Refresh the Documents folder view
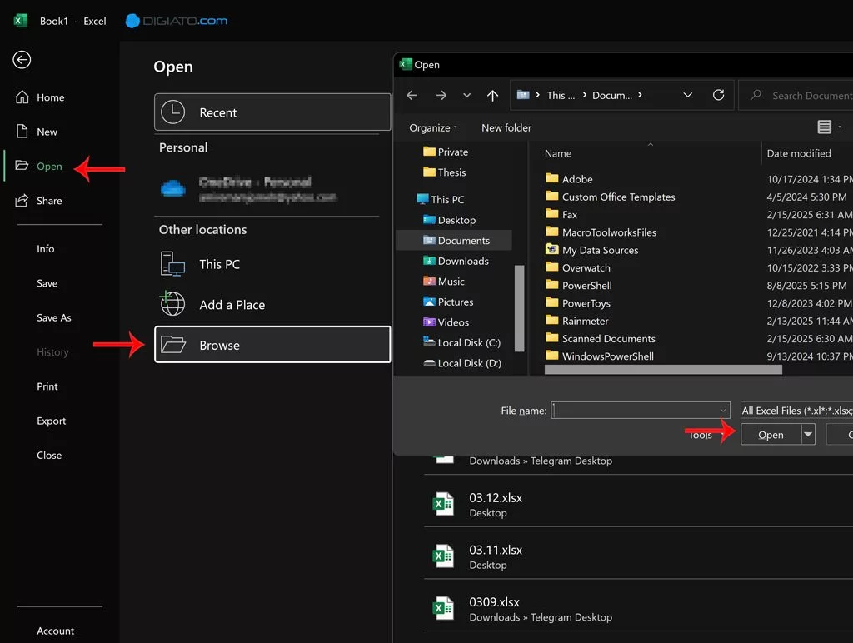The image size is (853, 643). (719, 95)
